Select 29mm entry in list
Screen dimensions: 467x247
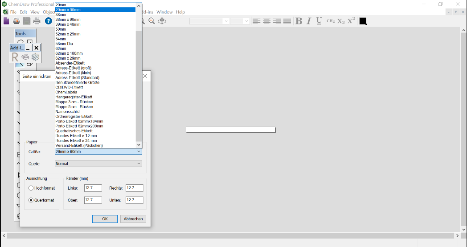point(95,5)
